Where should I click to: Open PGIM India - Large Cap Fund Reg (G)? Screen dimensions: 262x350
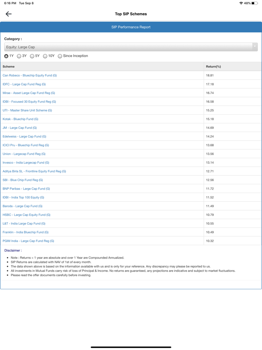click(x=28, y=241)
